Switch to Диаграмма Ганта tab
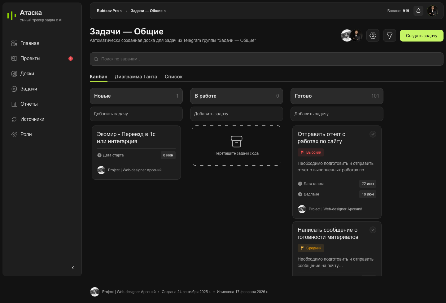This screenshot has height=303, width=446. coord(136,77)
